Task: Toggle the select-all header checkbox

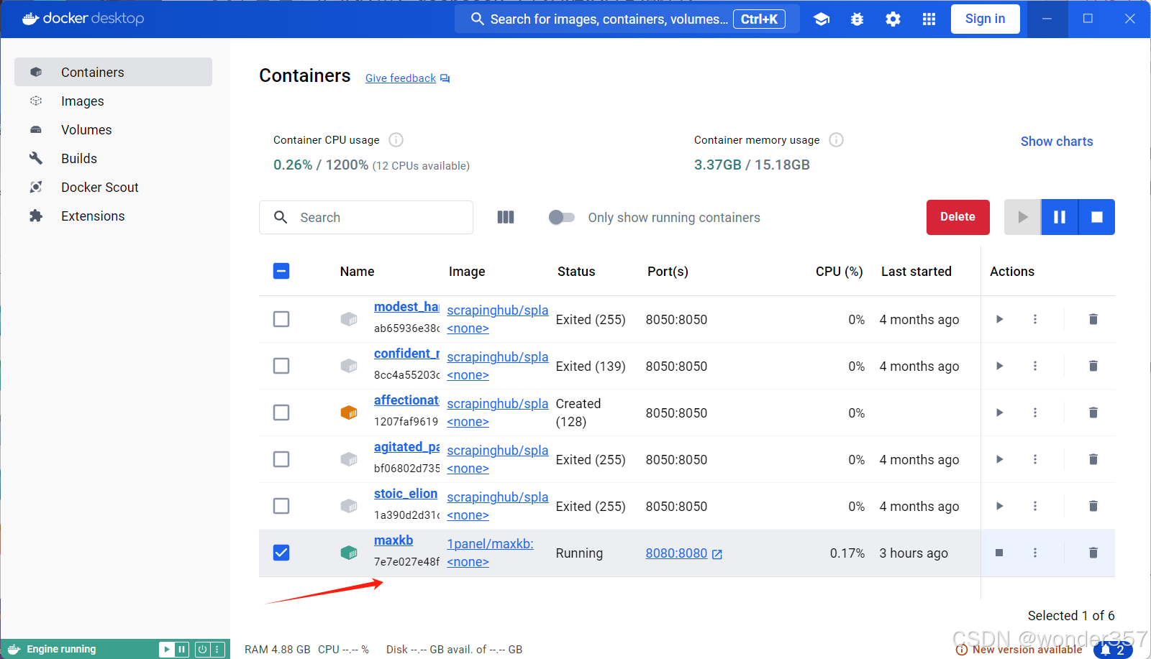Action: coord(281,271)
